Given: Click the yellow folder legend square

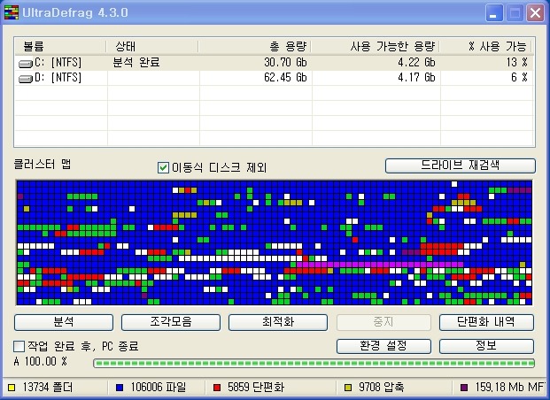Looking at the screenshot, I should tap(12, 388).
